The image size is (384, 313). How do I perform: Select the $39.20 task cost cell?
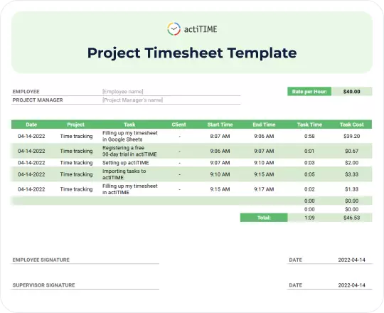click(352, 136)
